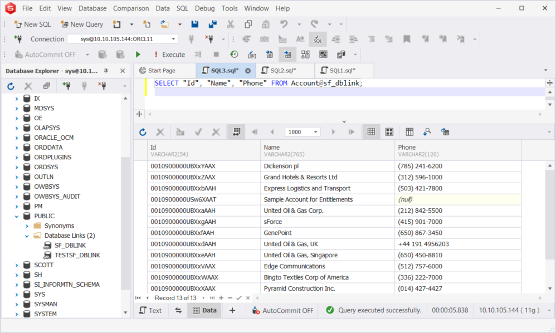The image size is (556, 333).
Task: Toggle AutoCommit OFF in the status bar
Action: (x=282, y=310)
